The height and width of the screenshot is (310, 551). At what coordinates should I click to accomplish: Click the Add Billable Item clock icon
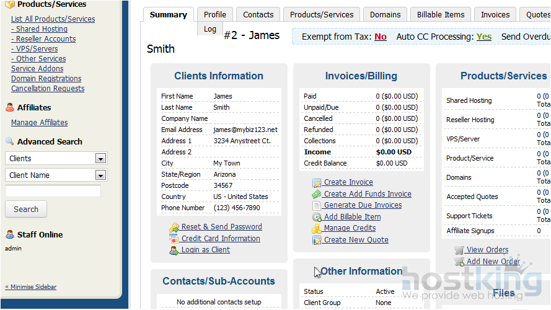[317, 217]
